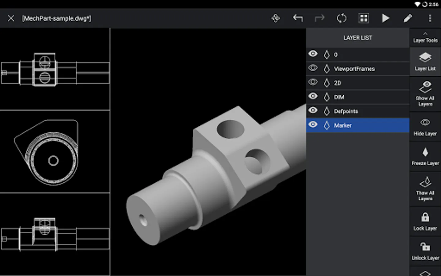
Task: Close the MechPart-sample.dwg drawing
Action: [11, 18]
